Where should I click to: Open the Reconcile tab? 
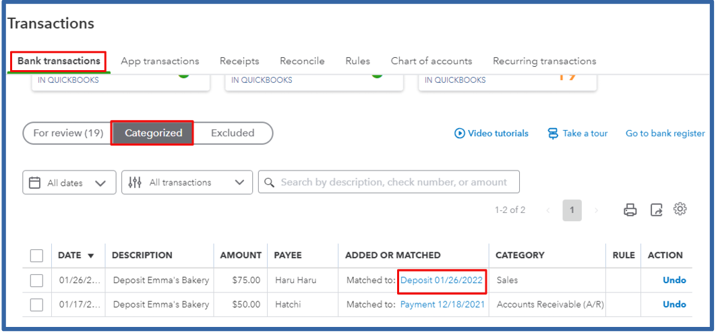click(x=302, y=61)
